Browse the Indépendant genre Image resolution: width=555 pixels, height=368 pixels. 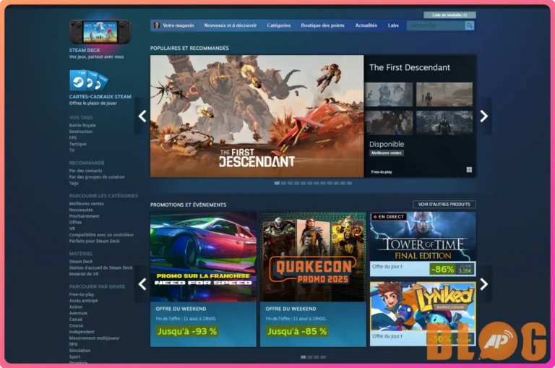82,332
